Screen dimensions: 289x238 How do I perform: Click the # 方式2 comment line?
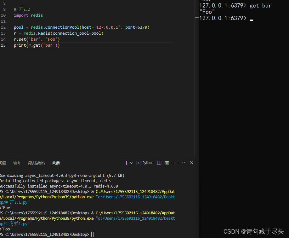22,9
